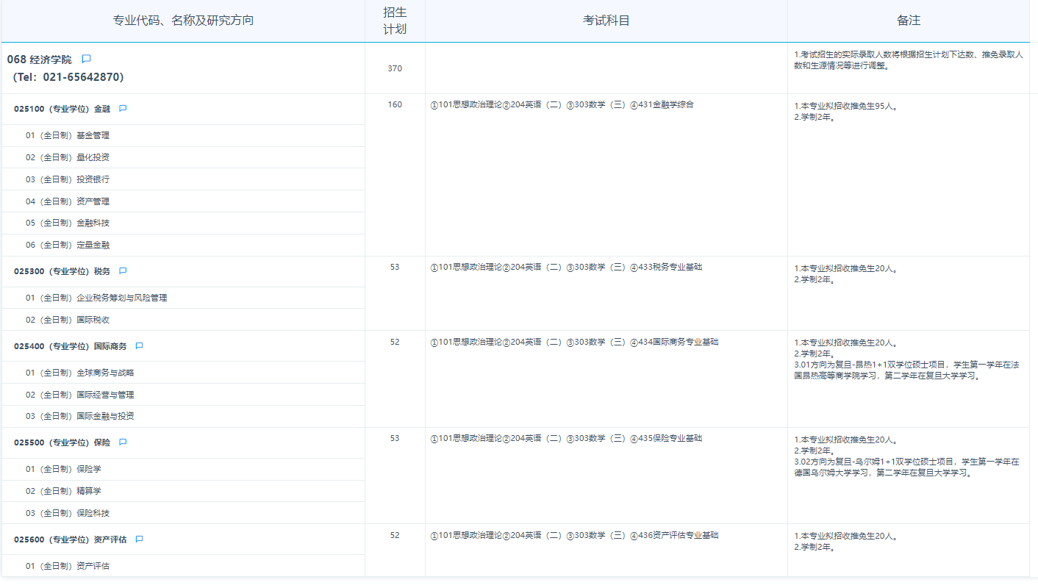Click the 备注 column header
The width and height of the screenshot is (1038, 588).
[908, 21]
